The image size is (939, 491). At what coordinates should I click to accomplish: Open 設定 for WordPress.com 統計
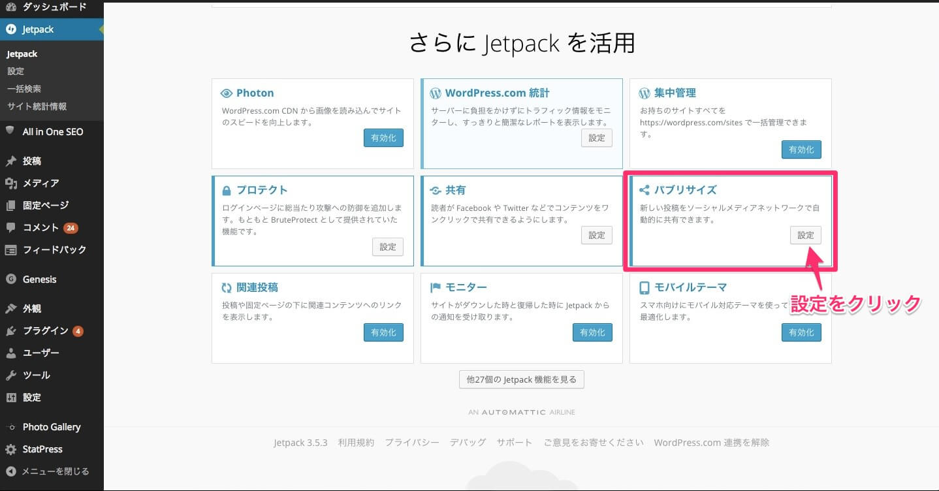coord(597,138)
